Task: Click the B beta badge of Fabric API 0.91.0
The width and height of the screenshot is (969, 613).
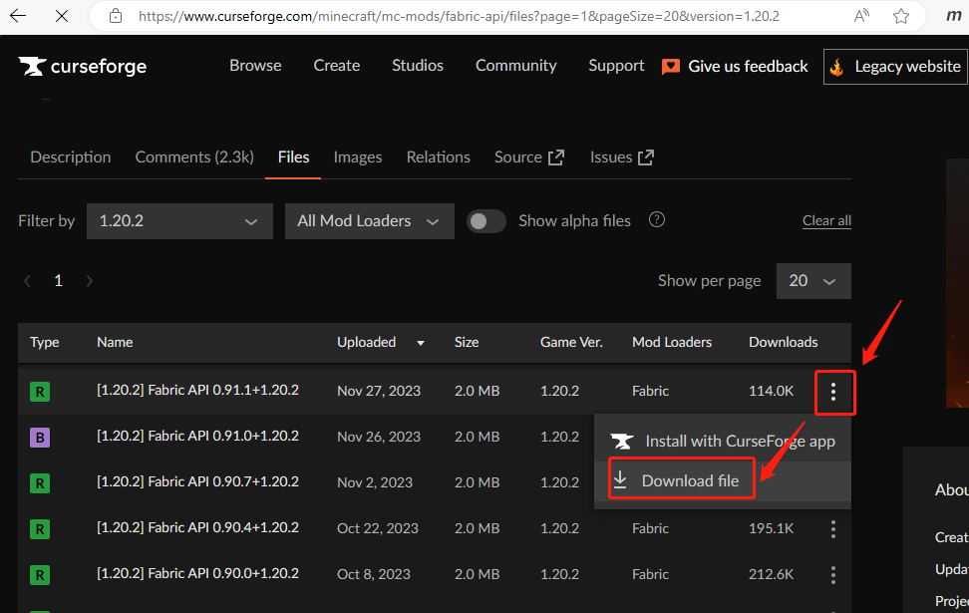Action: [x=40, y=438]
